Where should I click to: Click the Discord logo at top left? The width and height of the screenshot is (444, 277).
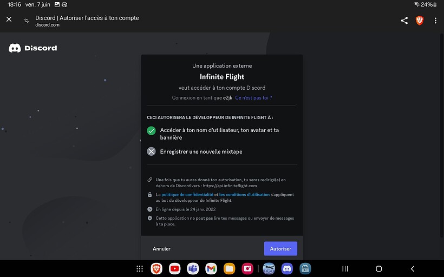coord(33,48)
